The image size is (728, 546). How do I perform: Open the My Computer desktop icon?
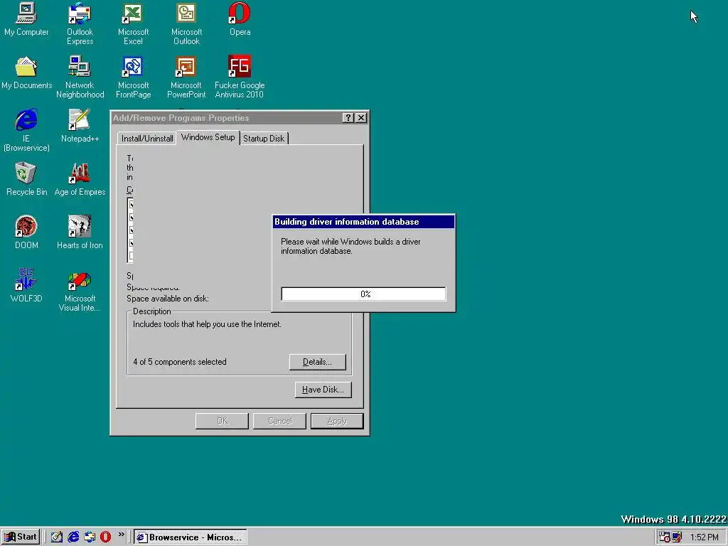point(26,19)
